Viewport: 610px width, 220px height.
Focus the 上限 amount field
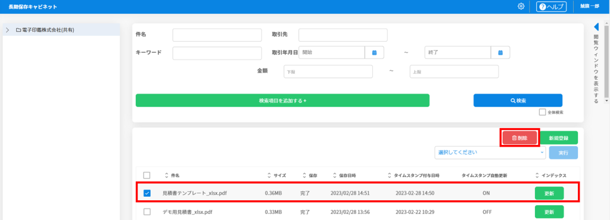454,72
